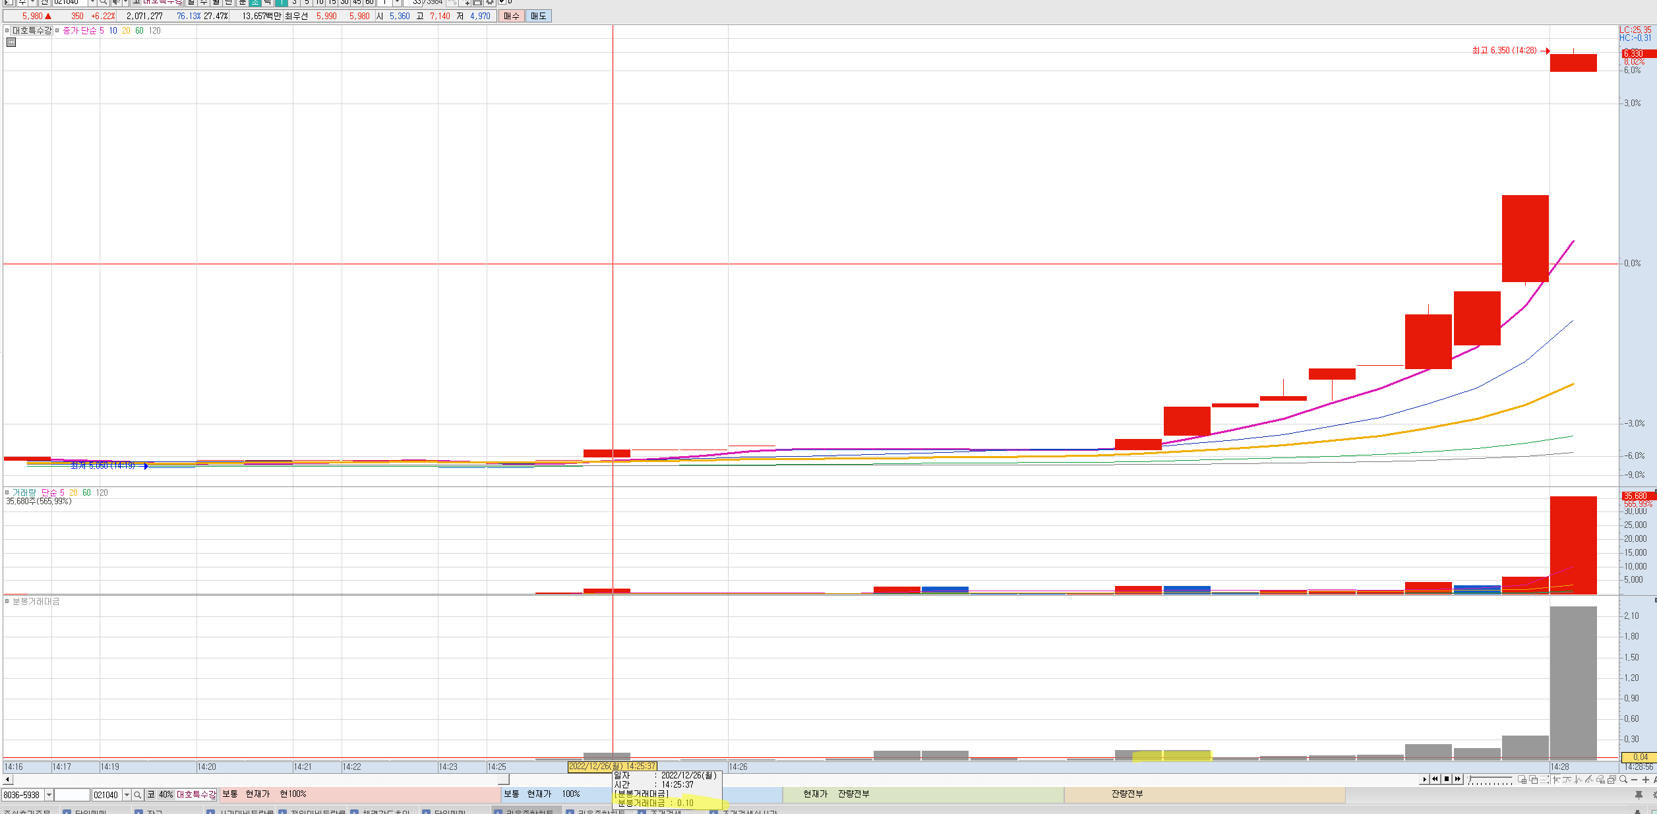Image resolution: width=1657 pixels, height=814 pixels.
Task: Click the fast-forward replay button
Action: [x=1458, y=779]
